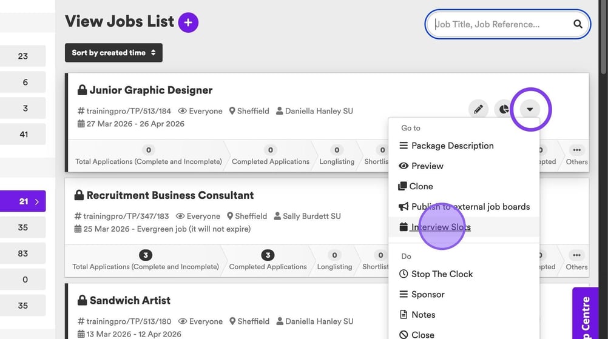Select Stop The Clock menu option
Screen dimensions: 608x339
[x=442, y=274]
